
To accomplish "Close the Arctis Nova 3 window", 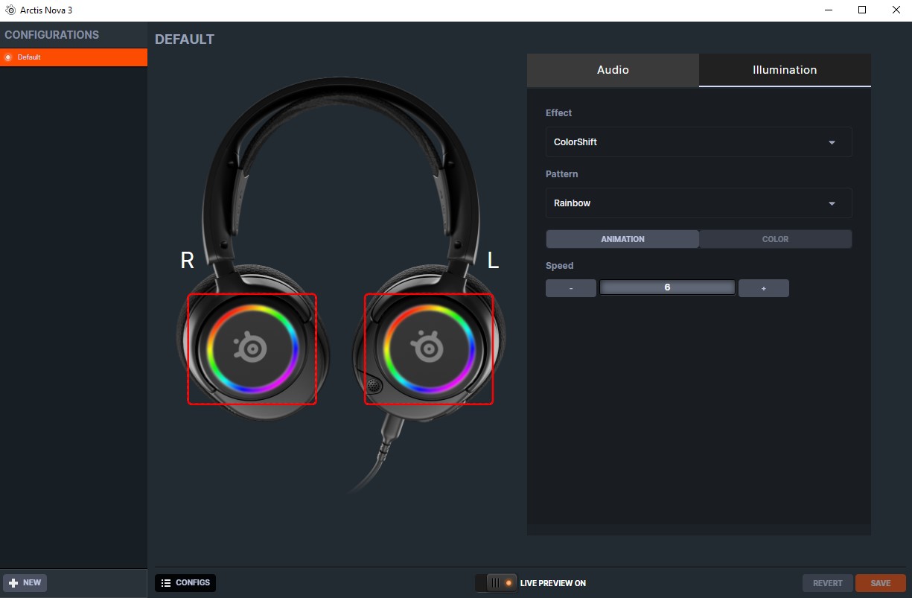I will pyautogui.click(x=896, y=10).
